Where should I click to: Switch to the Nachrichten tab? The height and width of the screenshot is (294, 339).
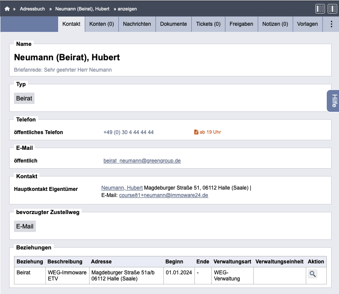[x=137, y=24]
